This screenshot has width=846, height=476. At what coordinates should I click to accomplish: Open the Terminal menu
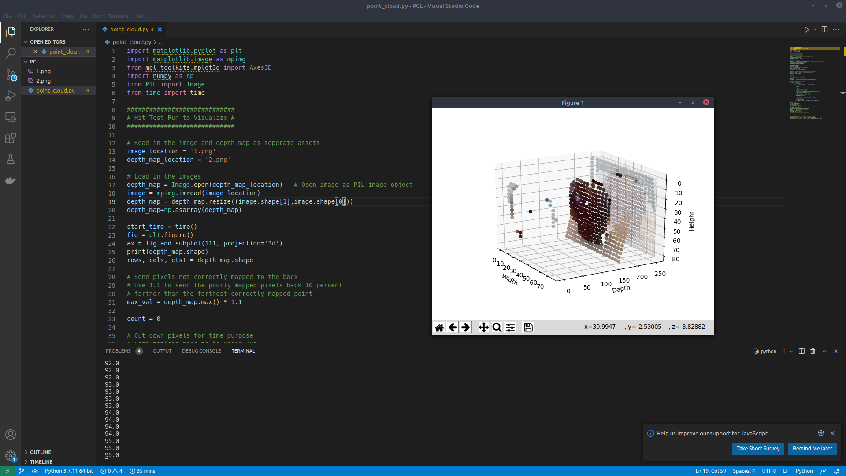pyautogui.click(x=119, y=16)
